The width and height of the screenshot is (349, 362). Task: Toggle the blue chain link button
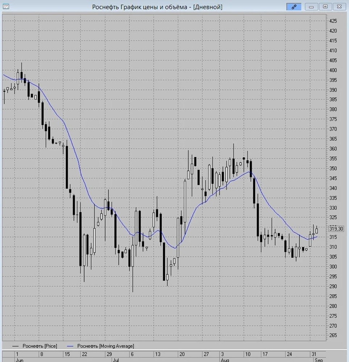tap(294, 7)
